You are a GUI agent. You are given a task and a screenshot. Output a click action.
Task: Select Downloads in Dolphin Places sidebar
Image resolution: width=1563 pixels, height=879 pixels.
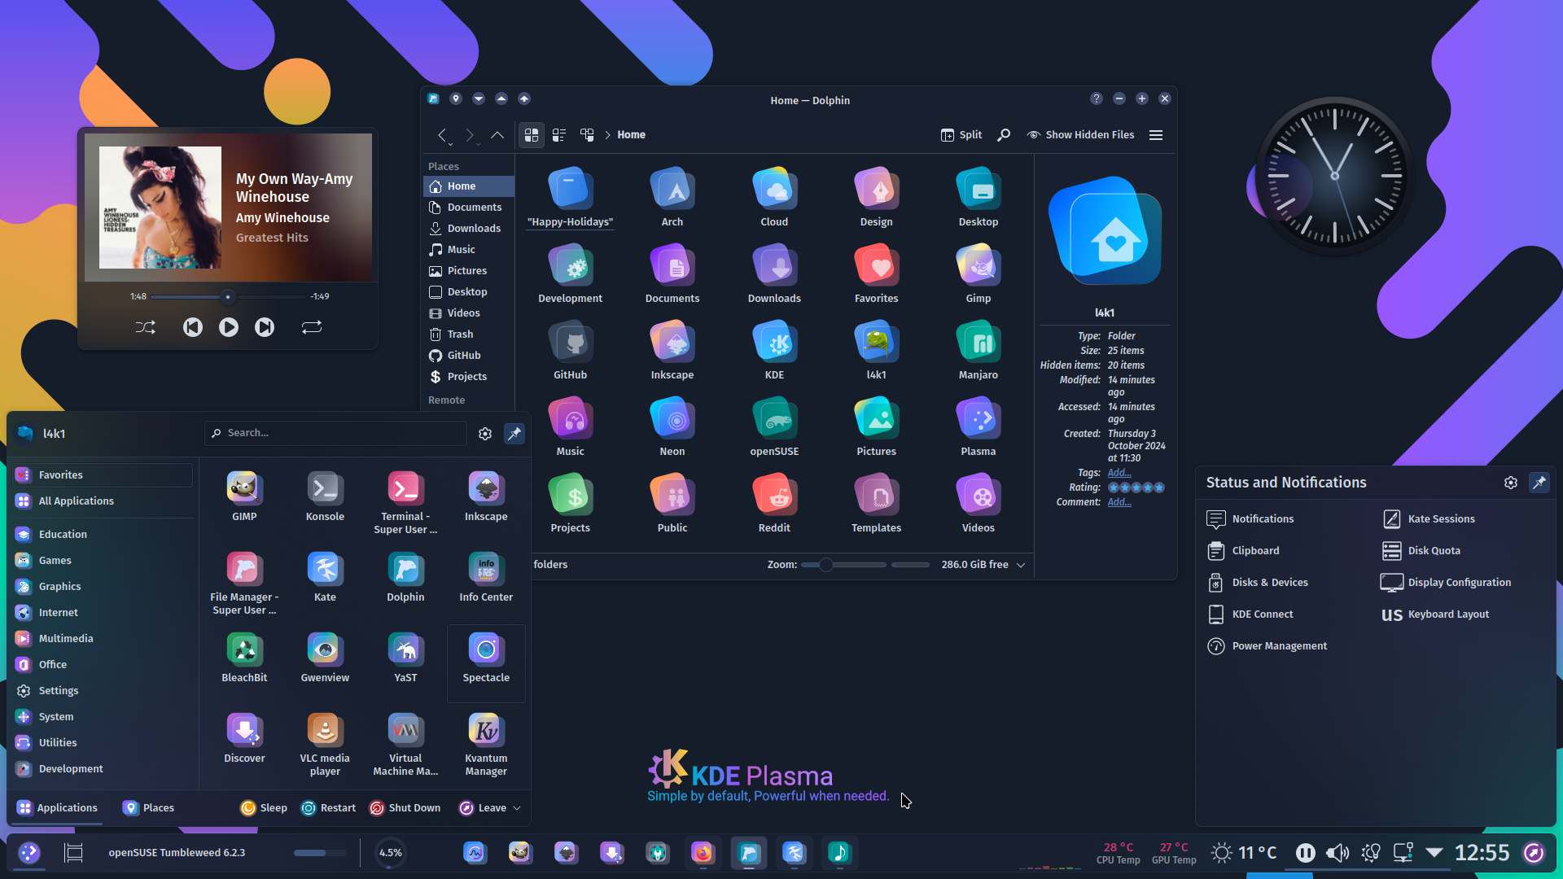[469, 229]
